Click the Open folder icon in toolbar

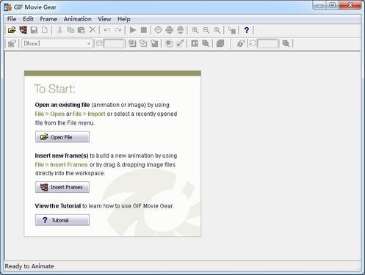tap(12, 30)
